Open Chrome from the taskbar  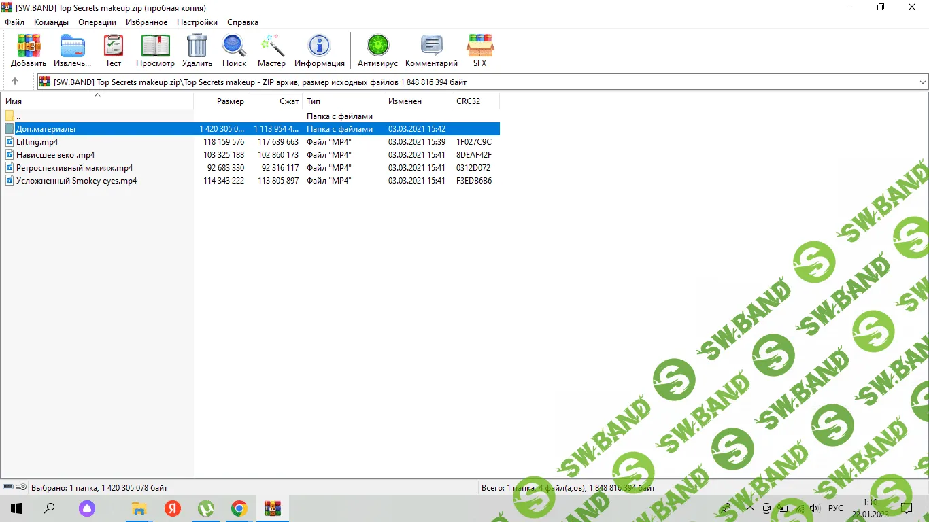(x=239, y=508)
